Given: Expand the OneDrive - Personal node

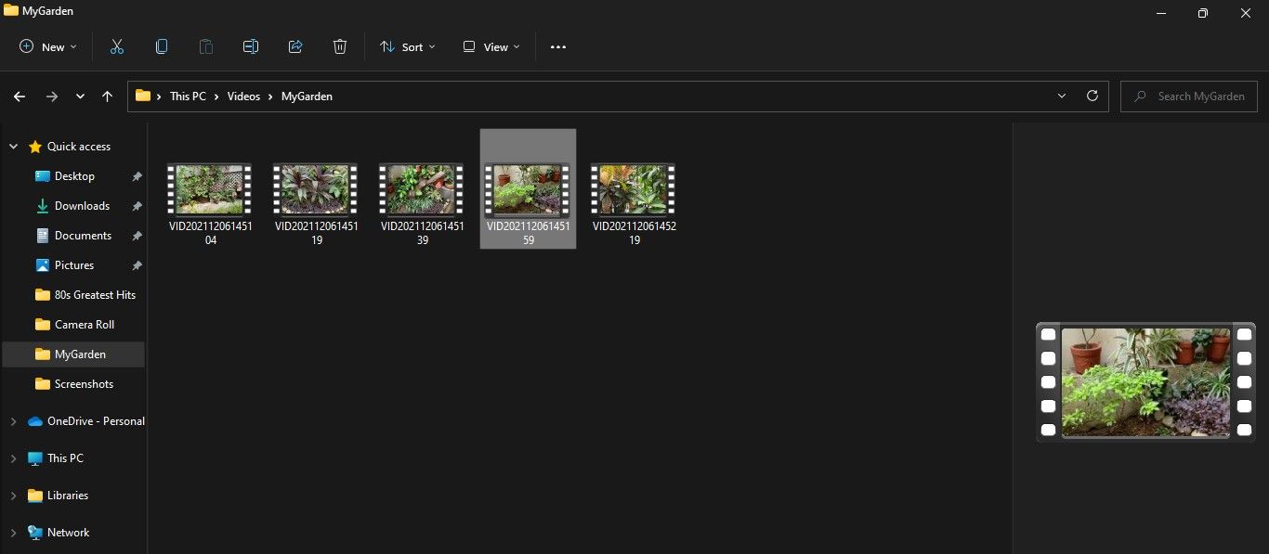Looking at the screenshot, I should tap(13, 421).
